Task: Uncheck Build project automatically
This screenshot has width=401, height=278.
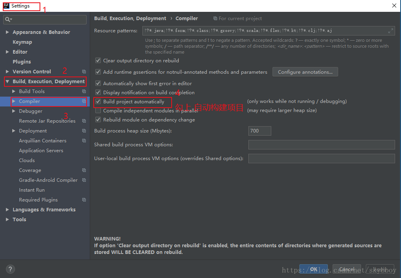Action: [x=98, y=101]
